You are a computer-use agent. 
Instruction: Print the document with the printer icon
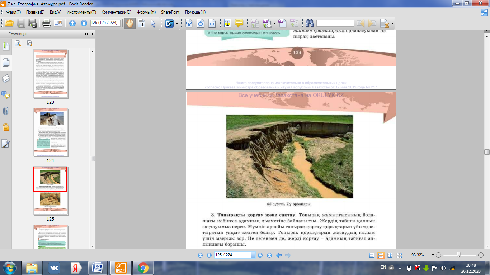click(46, 23)
